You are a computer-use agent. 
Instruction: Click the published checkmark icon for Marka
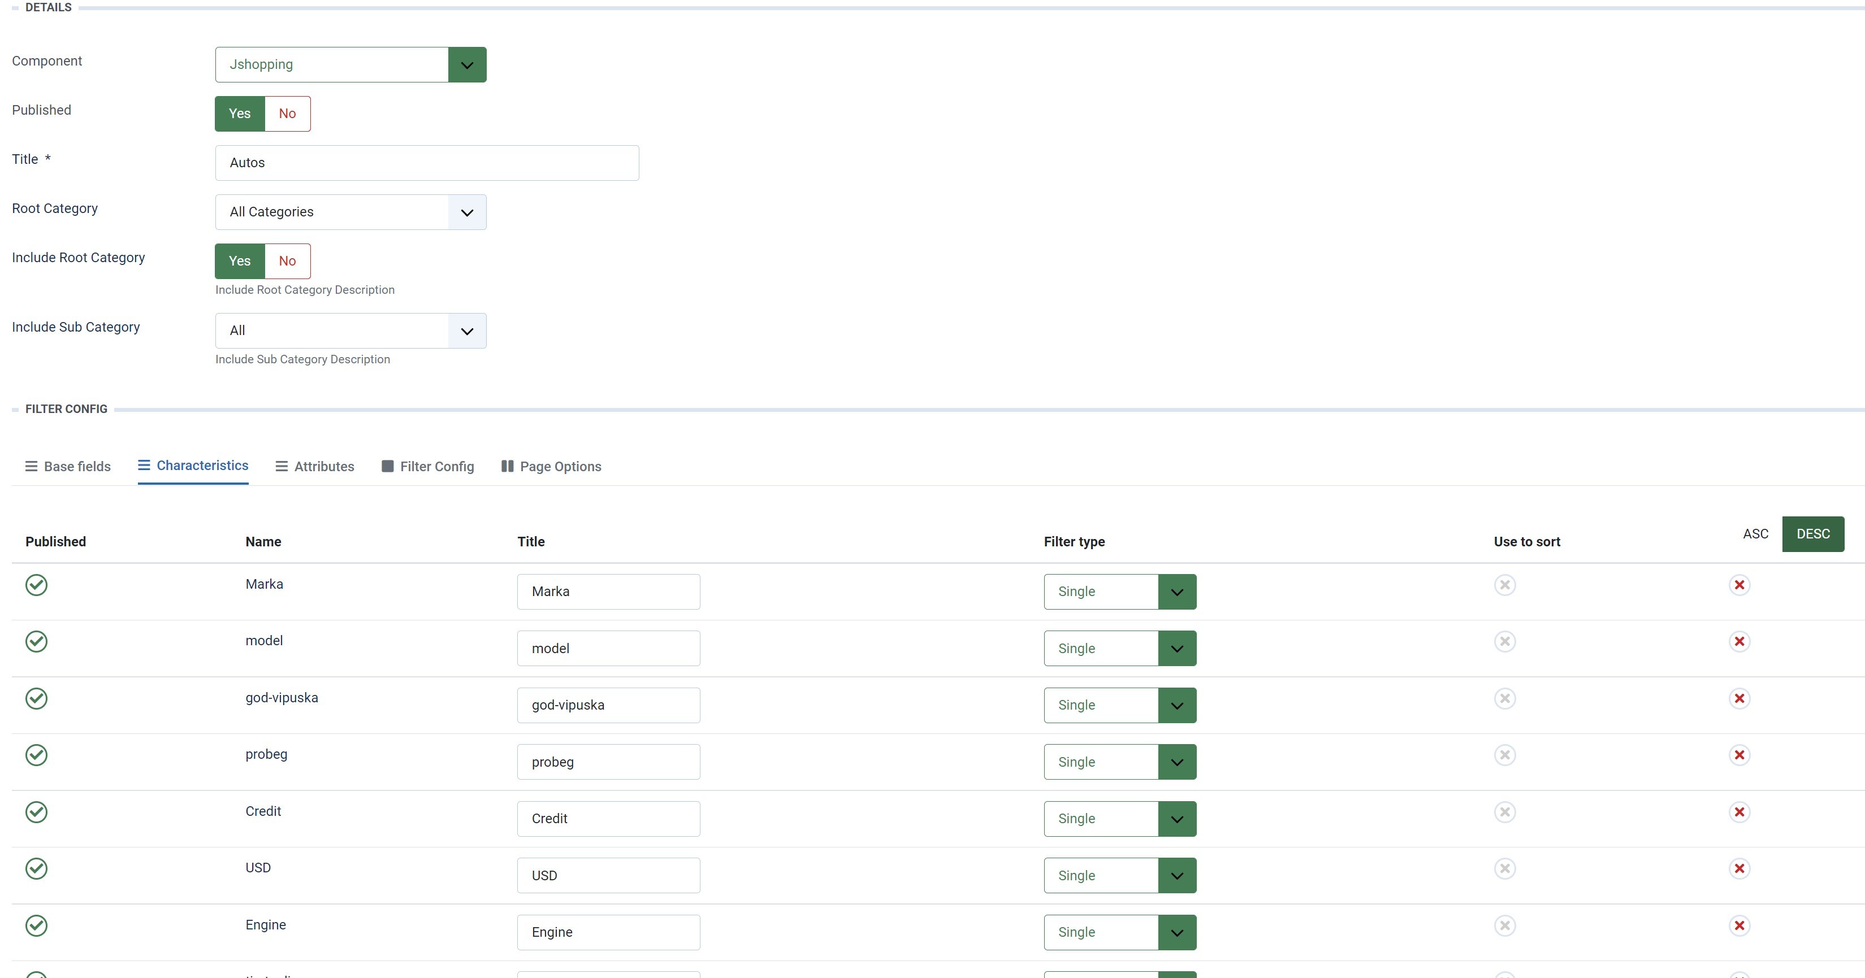pyautogui.click(x=36, y=585)
